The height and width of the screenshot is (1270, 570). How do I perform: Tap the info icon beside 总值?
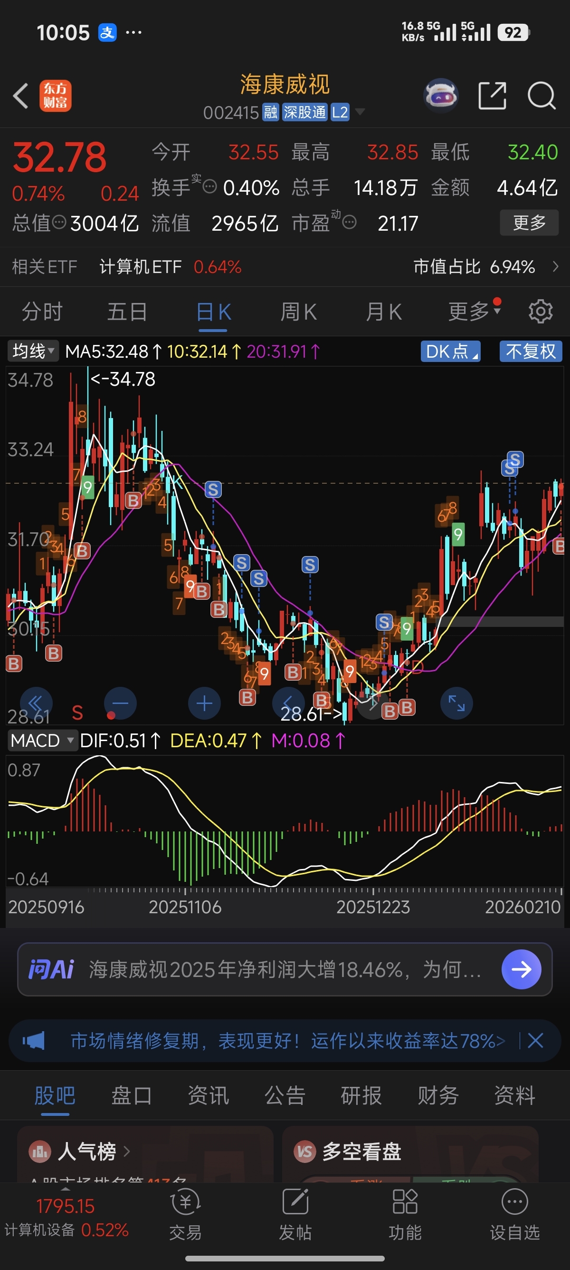[59, 222]
